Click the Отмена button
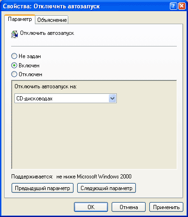The image size is (188, 217). point(128,207)
